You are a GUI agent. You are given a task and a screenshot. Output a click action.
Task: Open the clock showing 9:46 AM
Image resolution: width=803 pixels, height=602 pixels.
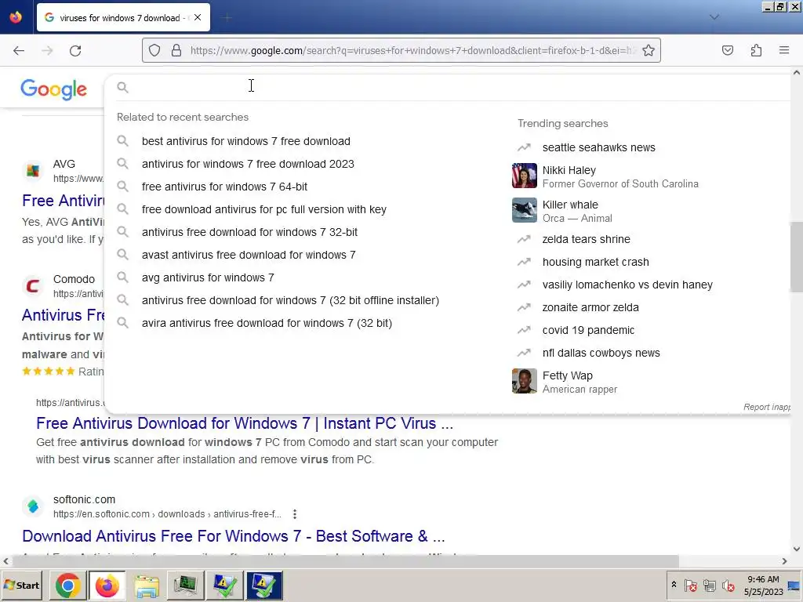(x=763, y=585)
